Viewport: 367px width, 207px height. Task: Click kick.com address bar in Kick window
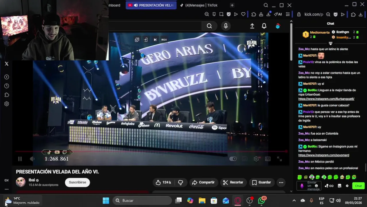[x=314, y=14]
